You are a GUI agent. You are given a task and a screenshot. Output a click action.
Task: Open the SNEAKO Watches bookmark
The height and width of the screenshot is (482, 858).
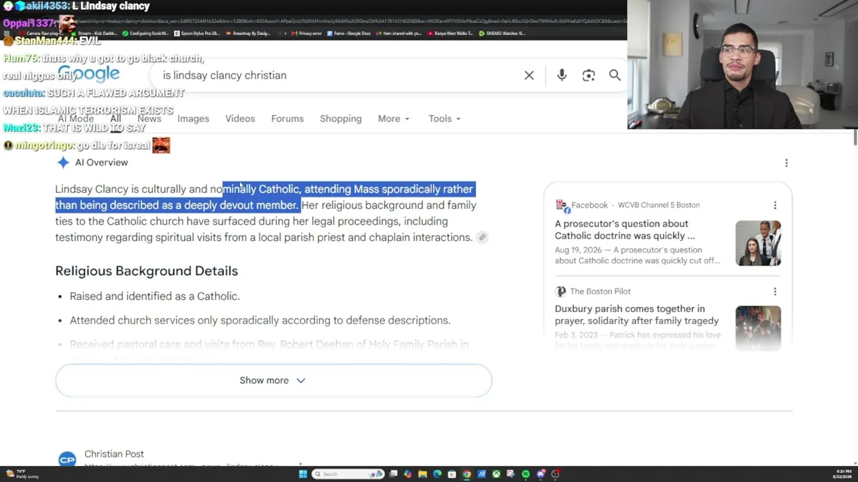pos(502,33)
